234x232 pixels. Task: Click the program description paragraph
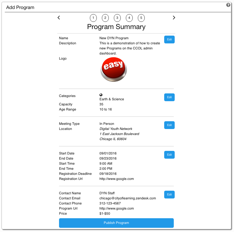[130, 48]
